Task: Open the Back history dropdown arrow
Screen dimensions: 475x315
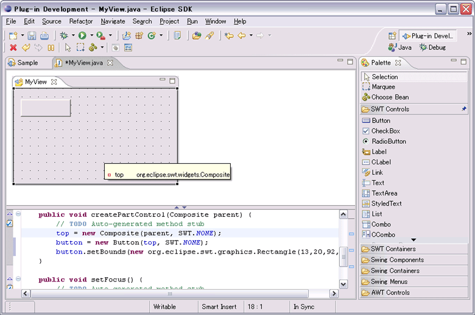Action: (x=251, y=35)
